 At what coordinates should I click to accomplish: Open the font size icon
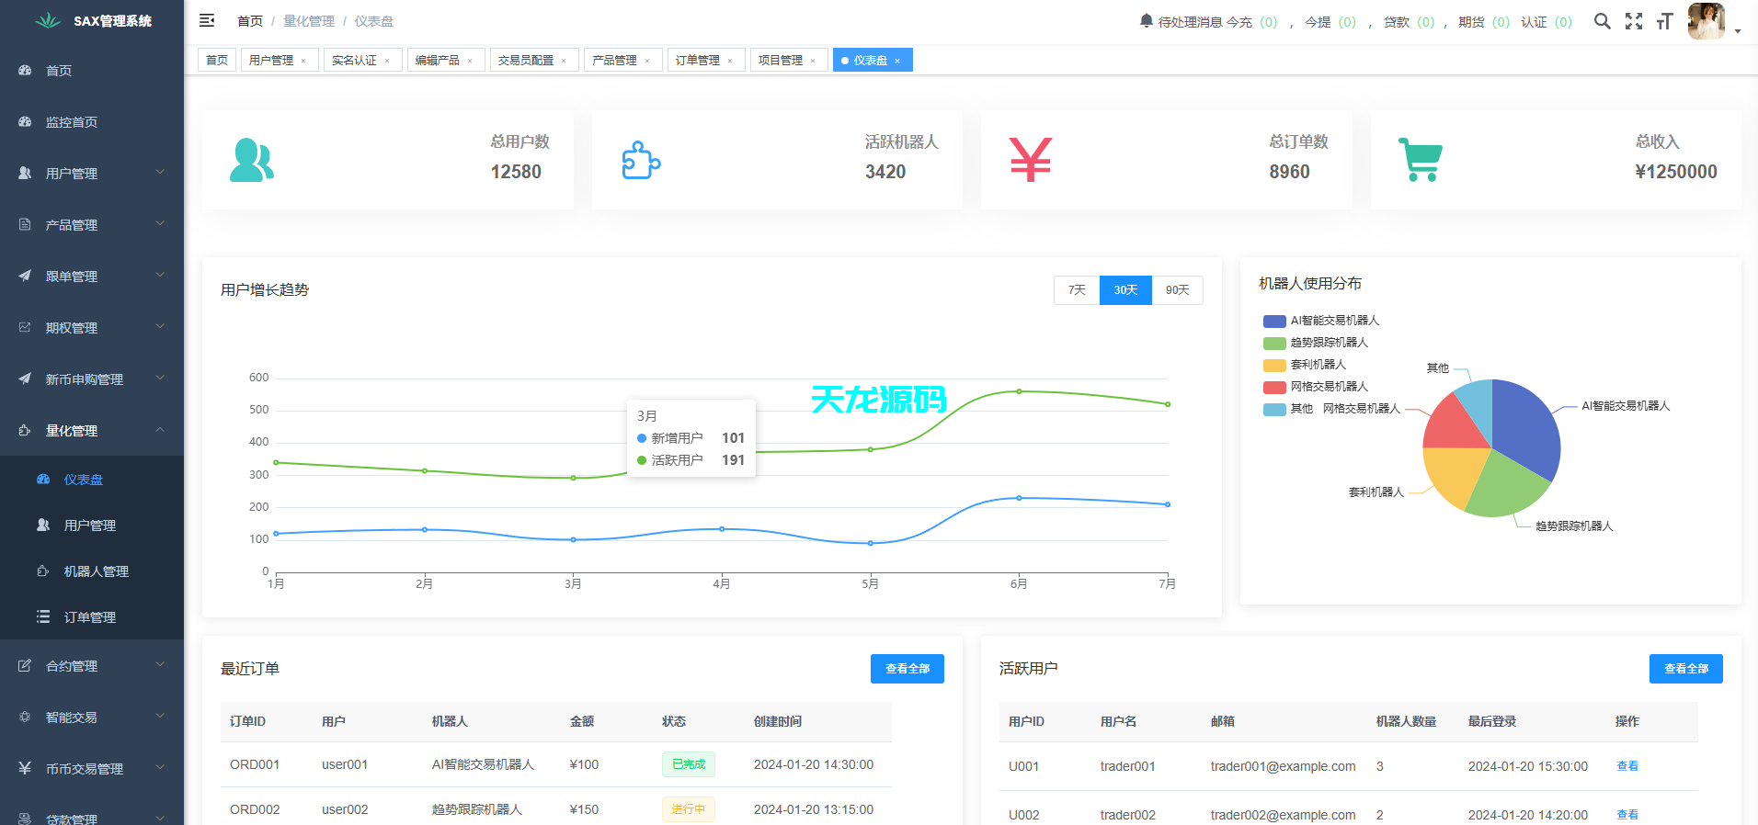click(1664, 21)
